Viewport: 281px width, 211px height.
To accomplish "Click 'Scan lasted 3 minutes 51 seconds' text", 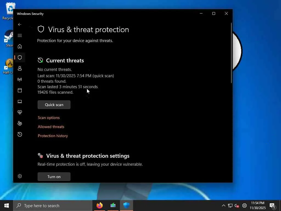I will (68, 87).
